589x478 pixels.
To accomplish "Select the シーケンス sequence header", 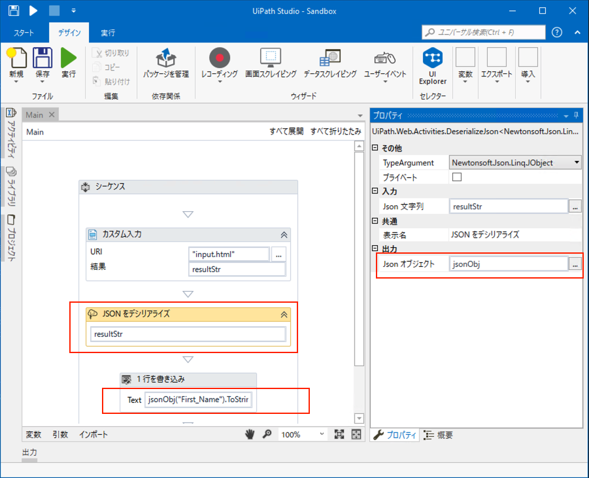I will tap(188, 187).
